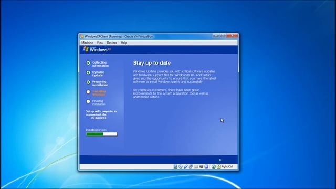Select the Preparing installation step indicator

pyautogui.click(x=88, y=82)
